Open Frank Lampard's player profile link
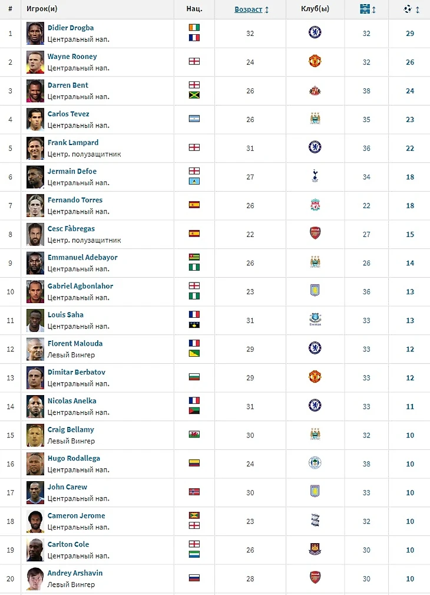430x595 pixels. click(73, 143)
